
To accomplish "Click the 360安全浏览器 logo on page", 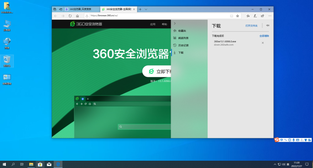I will (x=86, y=24).
